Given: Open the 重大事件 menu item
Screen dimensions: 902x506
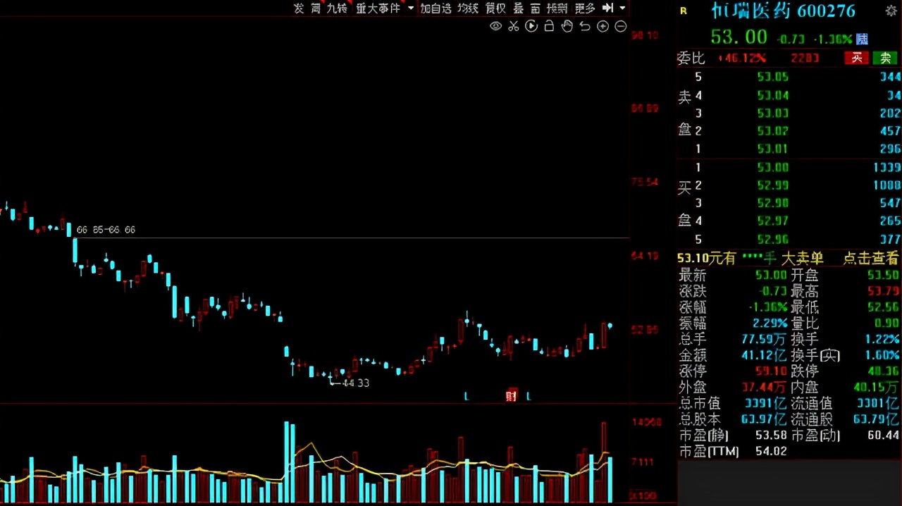Looking at the screenshot, I should coord(378,8).
